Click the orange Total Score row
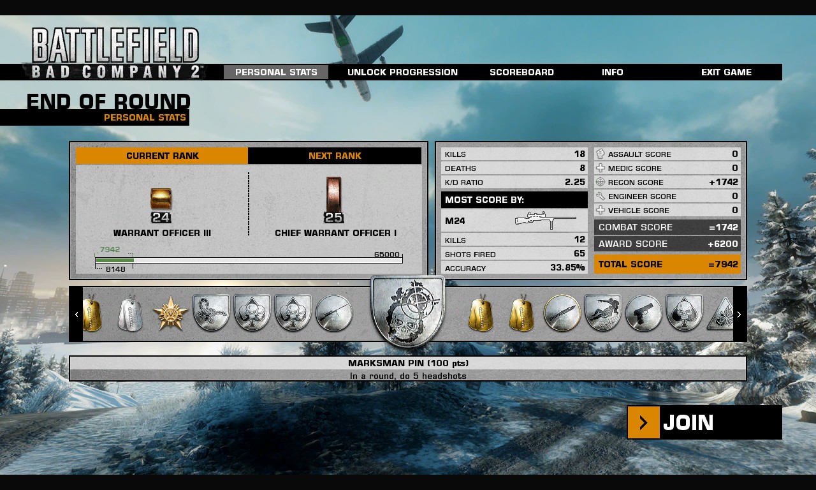The width and height of the screenshot is (816, 490). tap(667, 264)
